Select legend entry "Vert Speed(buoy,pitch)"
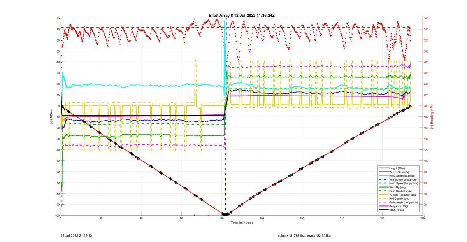Viewport: 467px width, 242px height. [x=403, y=179]
